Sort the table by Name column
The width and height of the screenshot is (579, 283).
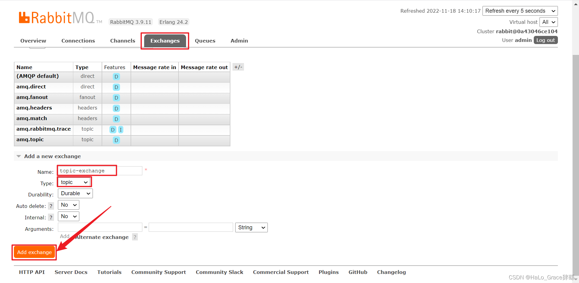(24, 67)
